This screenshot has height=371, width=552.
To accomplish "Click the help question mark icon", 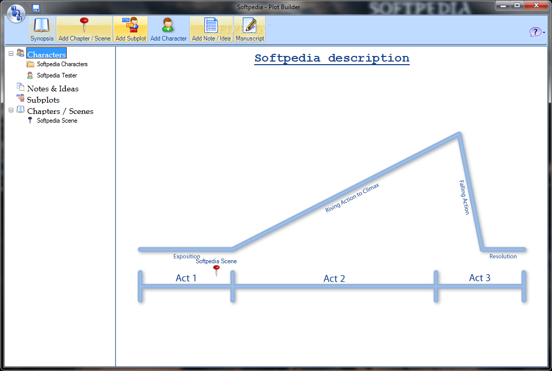I will point(535,32).
